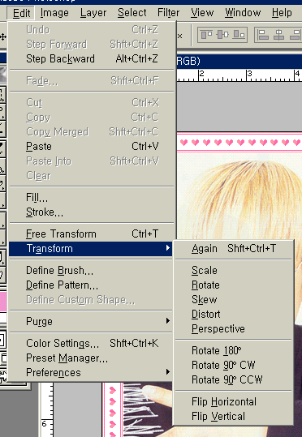
Task: Select Distort in Transform submenu
Action: tap(233, 314)
